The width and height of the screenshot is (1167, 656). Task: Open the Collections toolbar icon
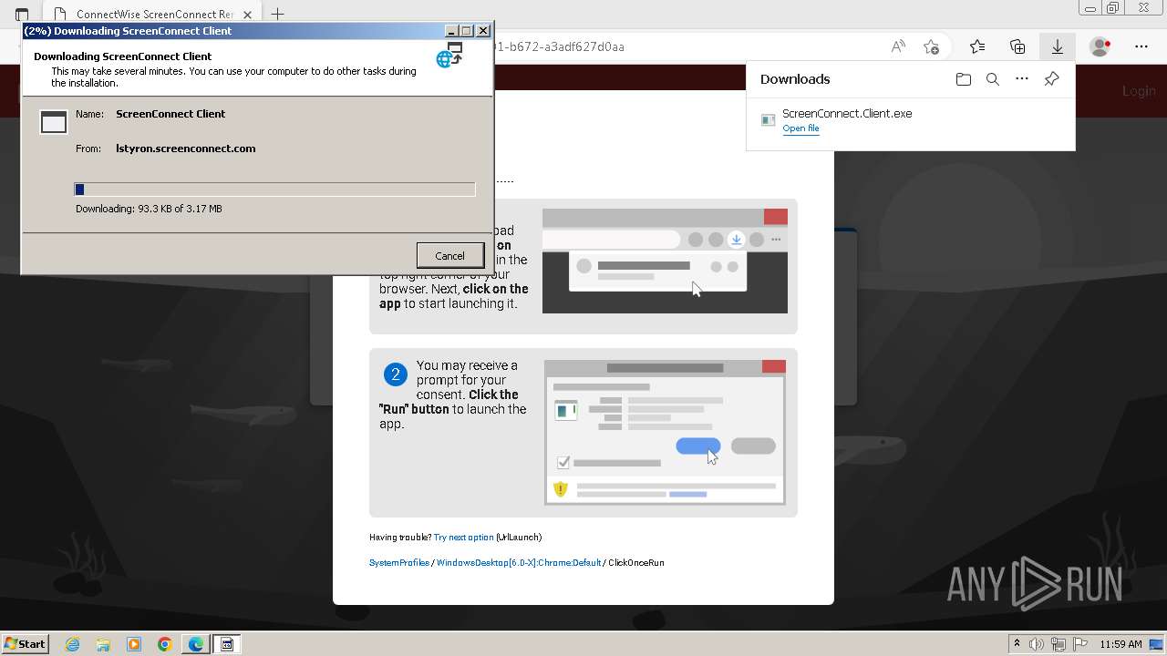coord(1017,46)
